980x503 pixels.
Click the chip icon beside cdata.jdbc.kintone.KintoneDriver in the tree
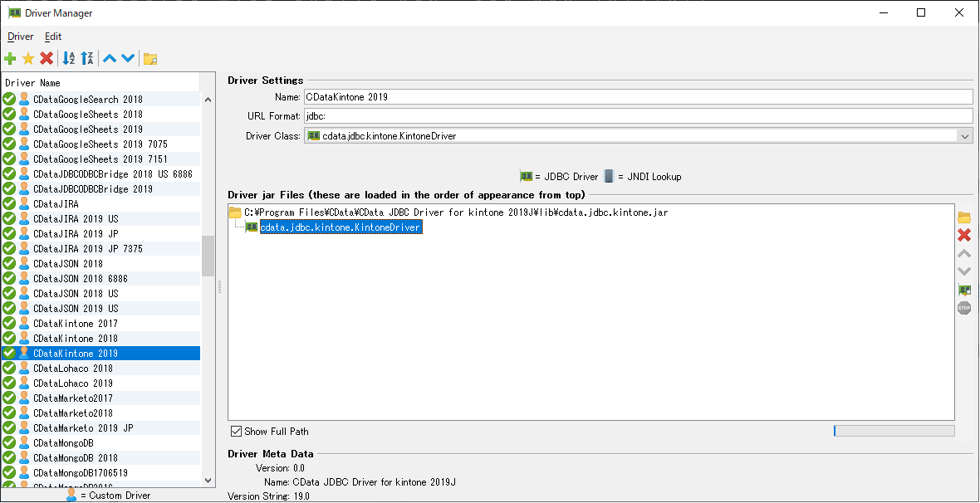252,227
